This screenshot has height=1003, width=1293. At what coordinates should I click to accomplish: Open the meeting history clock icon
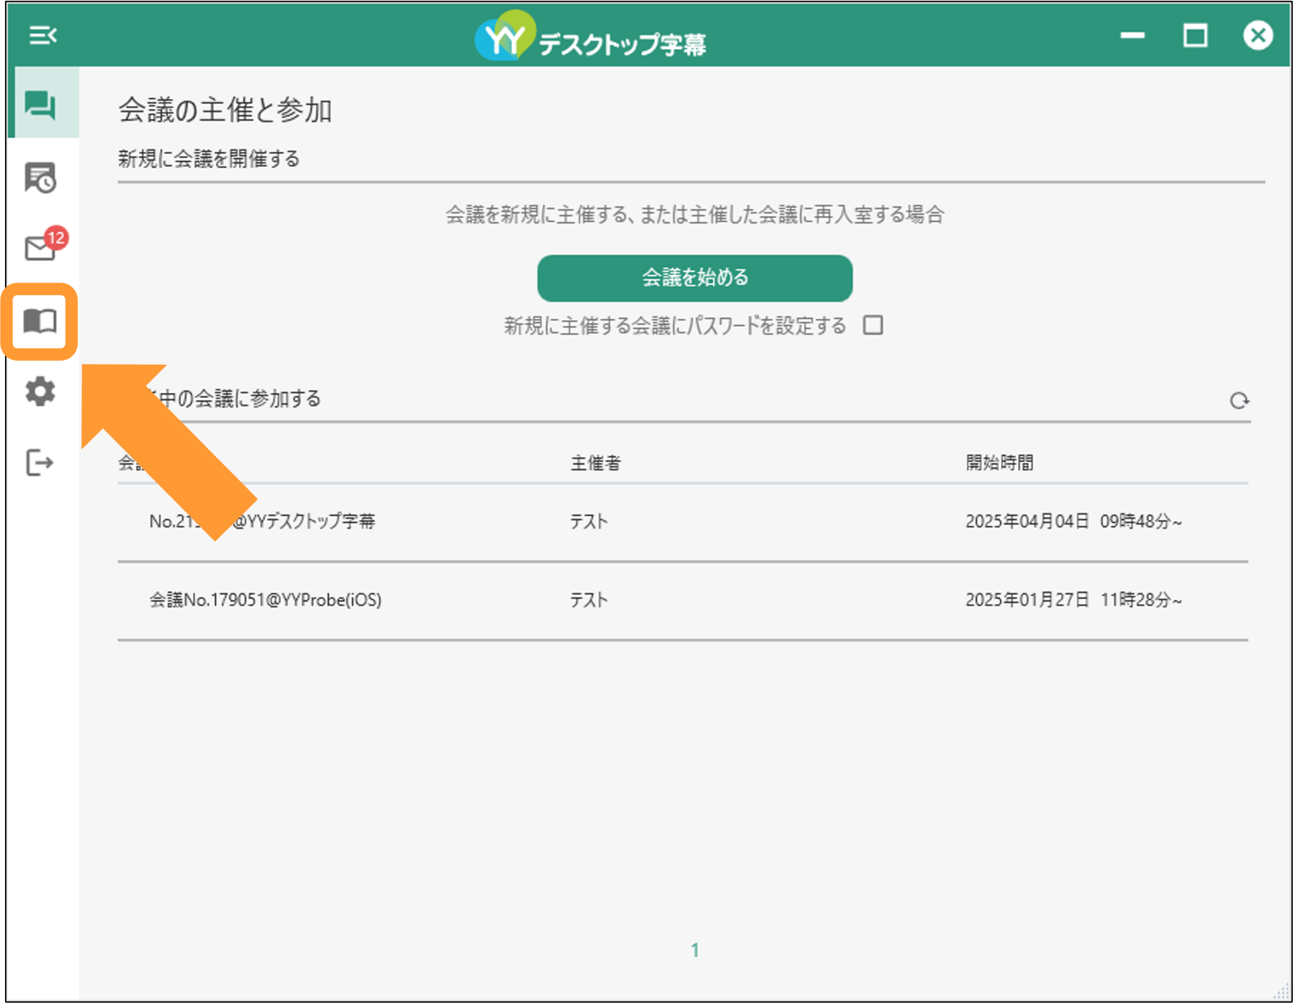click(40, 178)
